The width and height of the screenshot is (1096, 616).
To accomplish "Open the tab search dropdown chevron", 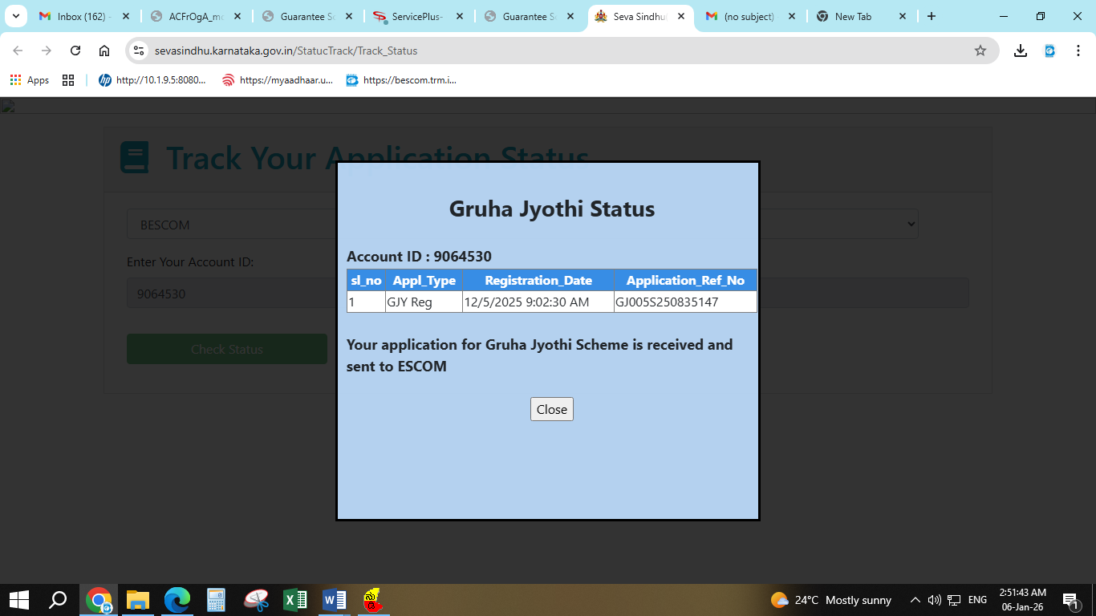I will (x=16, y=16).
